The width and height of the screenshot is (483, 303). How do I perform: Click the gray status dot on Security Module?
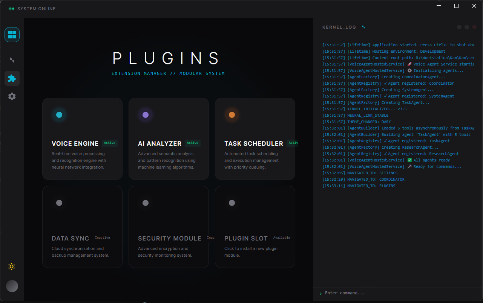coord(146,203)
